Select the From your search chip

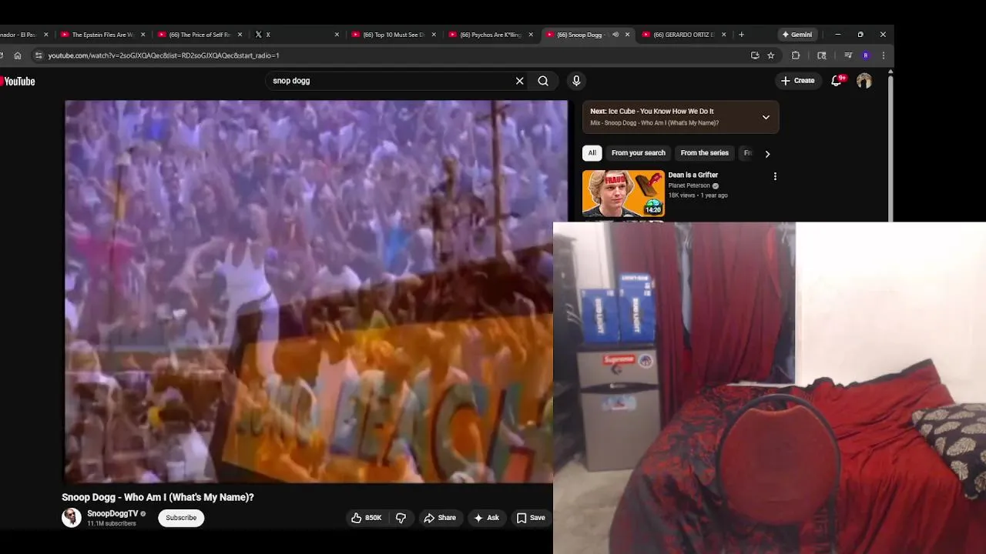pyautogui.click(x=638, y=153)
